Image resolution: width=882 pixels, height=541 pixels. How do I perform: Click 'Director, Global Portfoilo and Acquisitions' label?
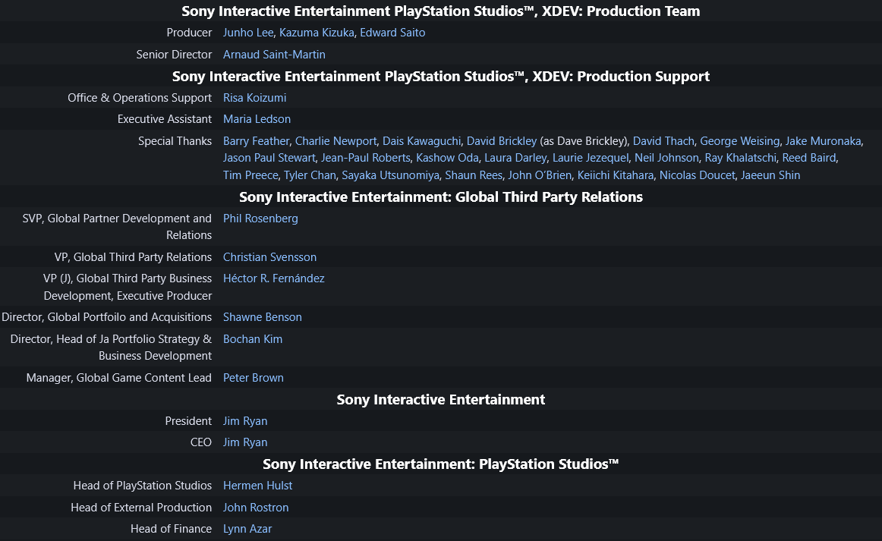[x=107, y=318]
